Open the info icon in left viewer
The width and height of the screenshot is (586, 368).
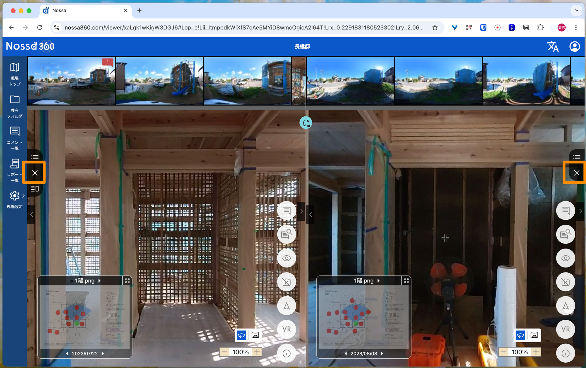(286, 353)
